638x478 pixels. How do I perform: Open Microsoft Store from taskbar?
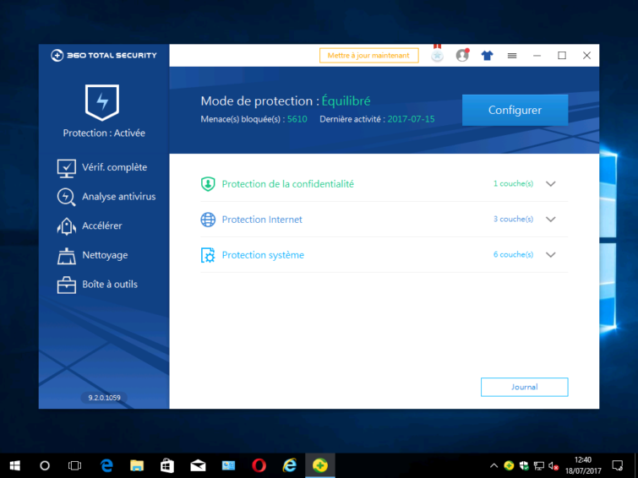pyautogui.click(x=167, y=465)
